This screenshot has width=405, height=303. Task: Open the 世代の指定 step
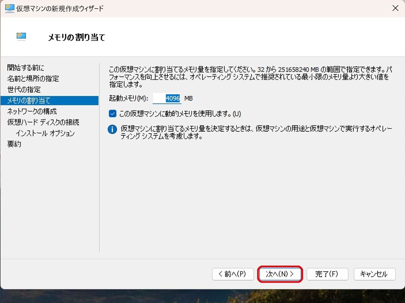point(24,90)
